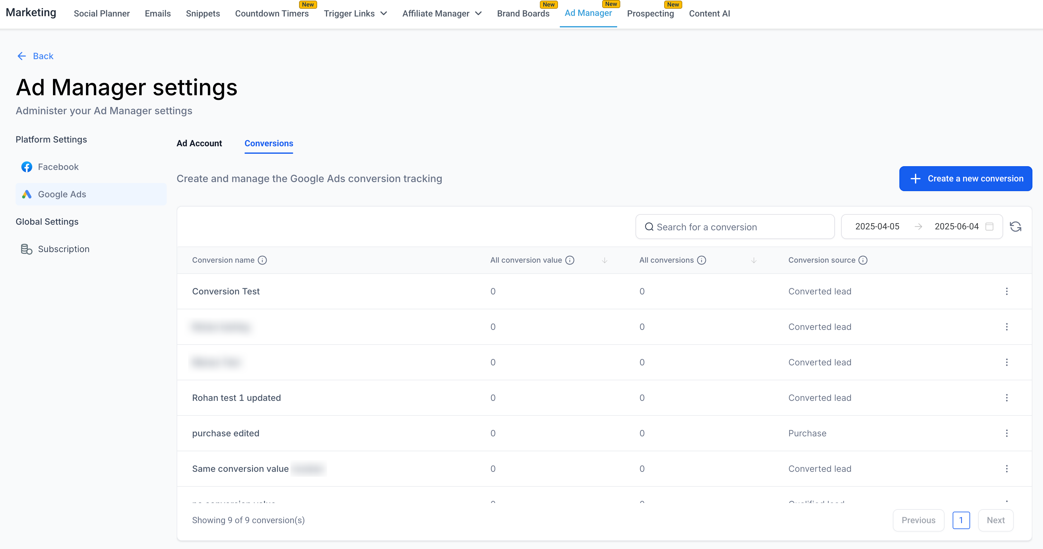This screenshot has height=549, width=1043.
Task: Sort by All conversion value arrow
Action: coord(604,260)
